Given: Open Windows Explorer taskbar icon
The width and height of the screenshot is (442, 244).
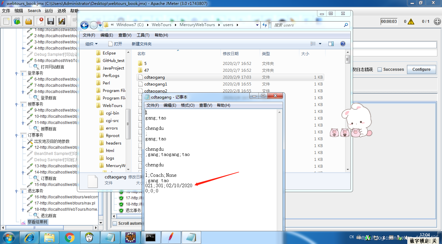Looking at the screenshot, I should pyautogui.click(x=50, y=237).
